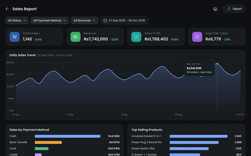251x156 pixels.
Task: Click the blue Cash payment bar
Action: [x=67, y=136]
